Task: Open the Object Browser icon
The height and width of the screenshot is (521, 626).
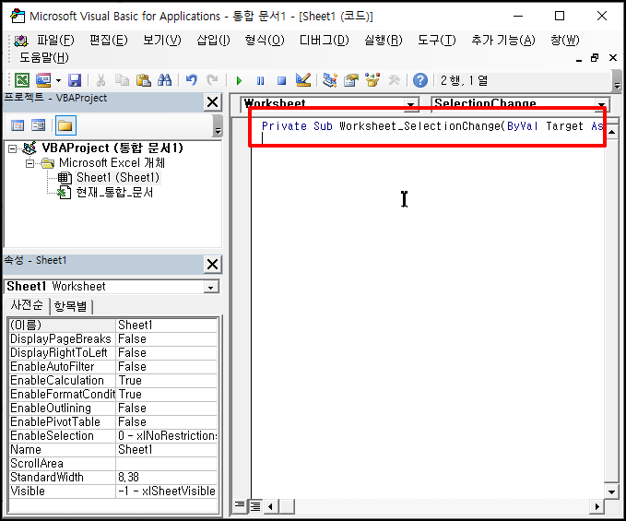Action: click(372, 80)
